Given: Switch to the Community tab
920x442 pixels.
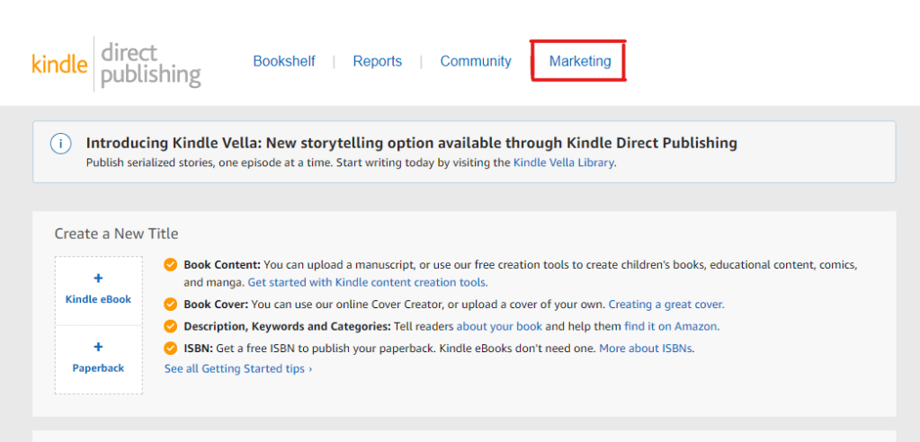Looking at the screenshot, I should (x=476, y=61).
